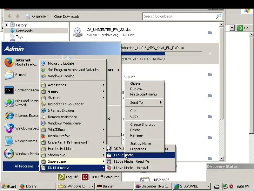
Task: Click in the Search Downloads field
Action: [x=179, y=16]
